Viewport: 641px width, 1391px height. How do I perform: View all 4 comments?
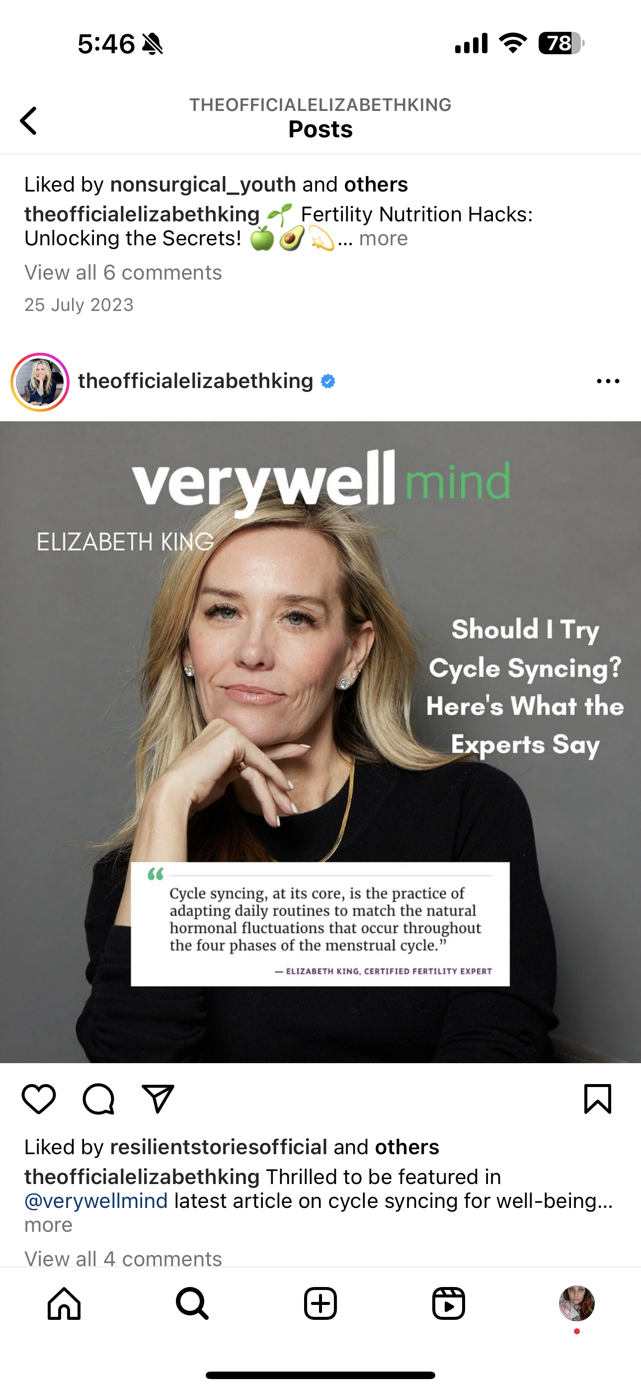tap(123, 1258)
